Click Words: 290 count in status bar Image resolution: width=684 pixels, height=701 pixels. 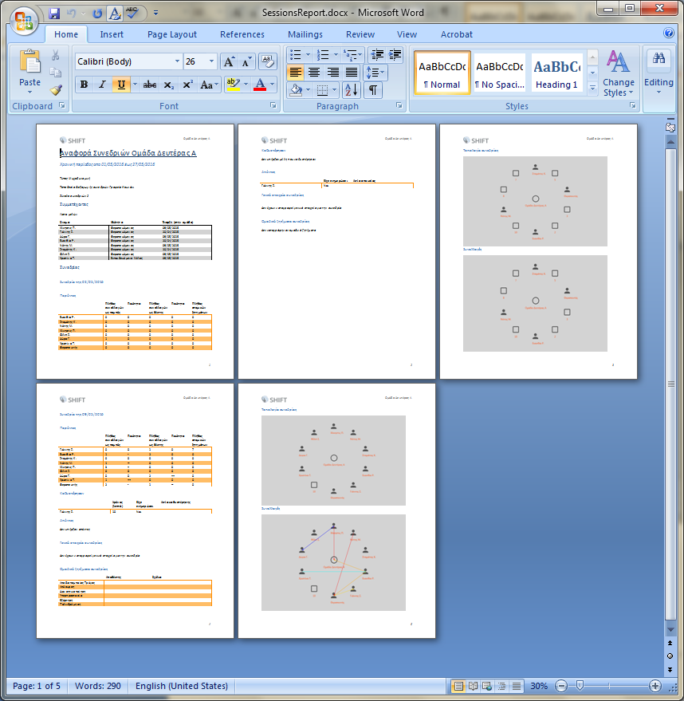coord(97,685)
